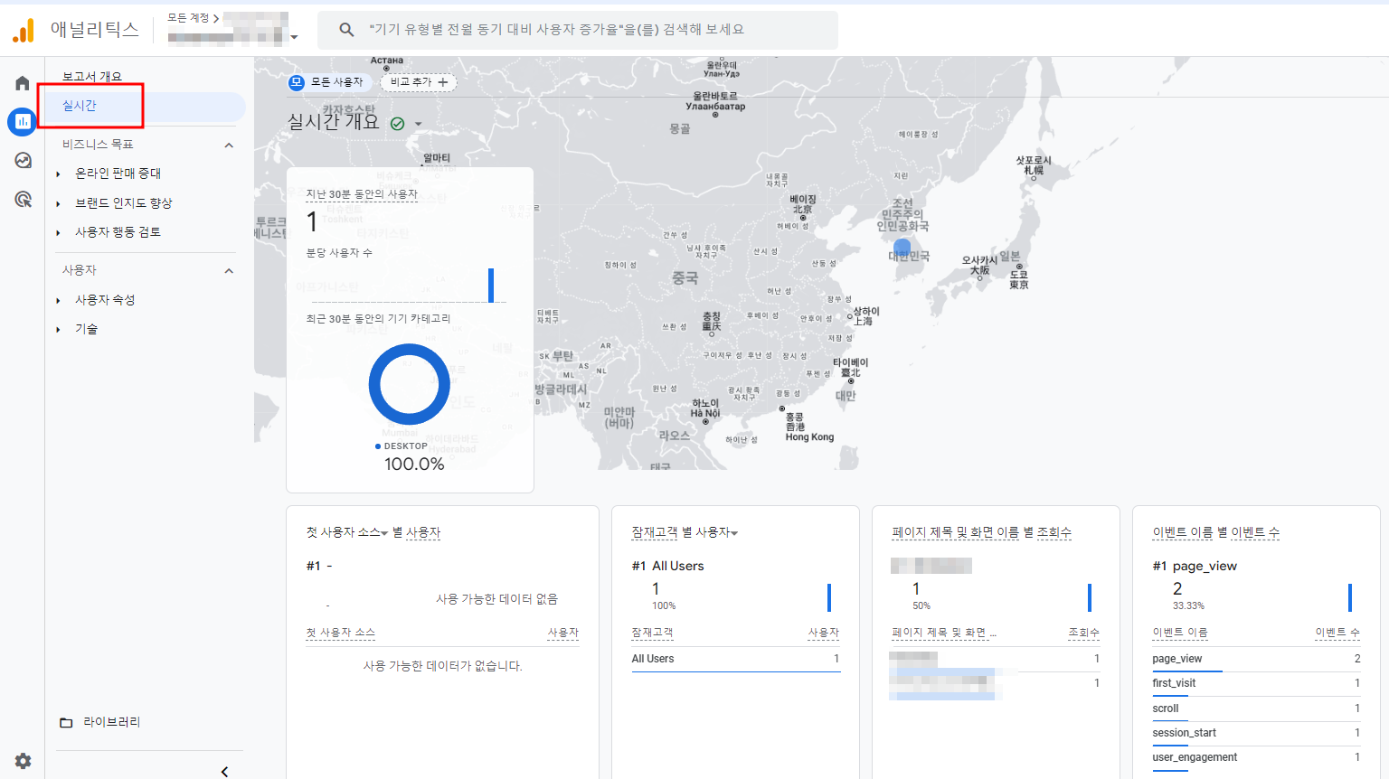Click the settings gear at bottom left
The height and width of the screenshot is (779, 1389).
[22, 761]
